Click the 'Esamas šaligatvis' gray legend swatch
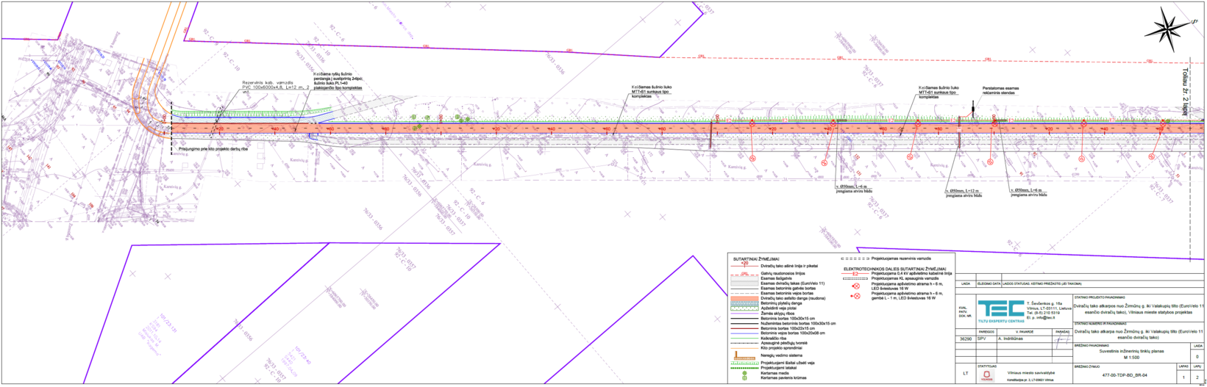 pyautogui.click(x=744, y=278)
